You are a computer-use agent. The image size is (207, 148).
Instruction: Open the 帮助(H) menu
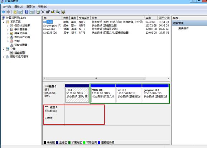pos(43,6)
